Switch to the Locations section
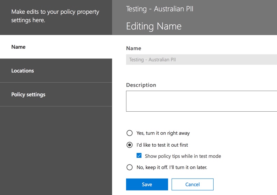The image size is (277, 195). [22, 71]
